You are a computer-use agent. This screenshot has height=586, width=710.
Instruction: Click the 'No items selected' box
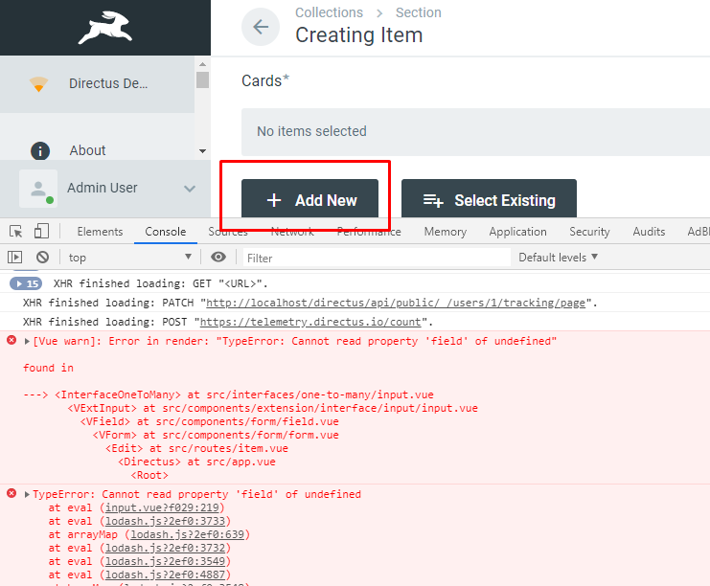[x=475, y=132]
